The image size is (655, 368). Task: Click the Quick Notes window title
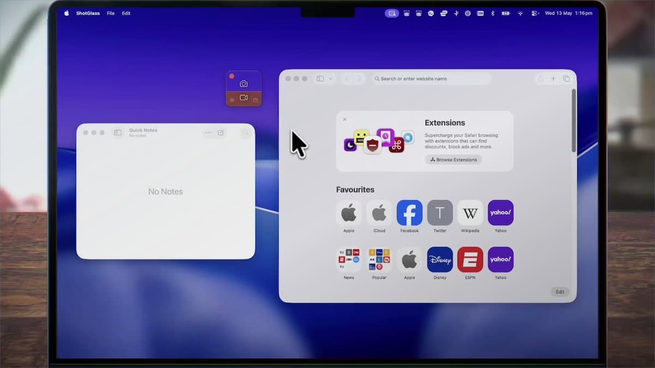click(x=143, y=130)
